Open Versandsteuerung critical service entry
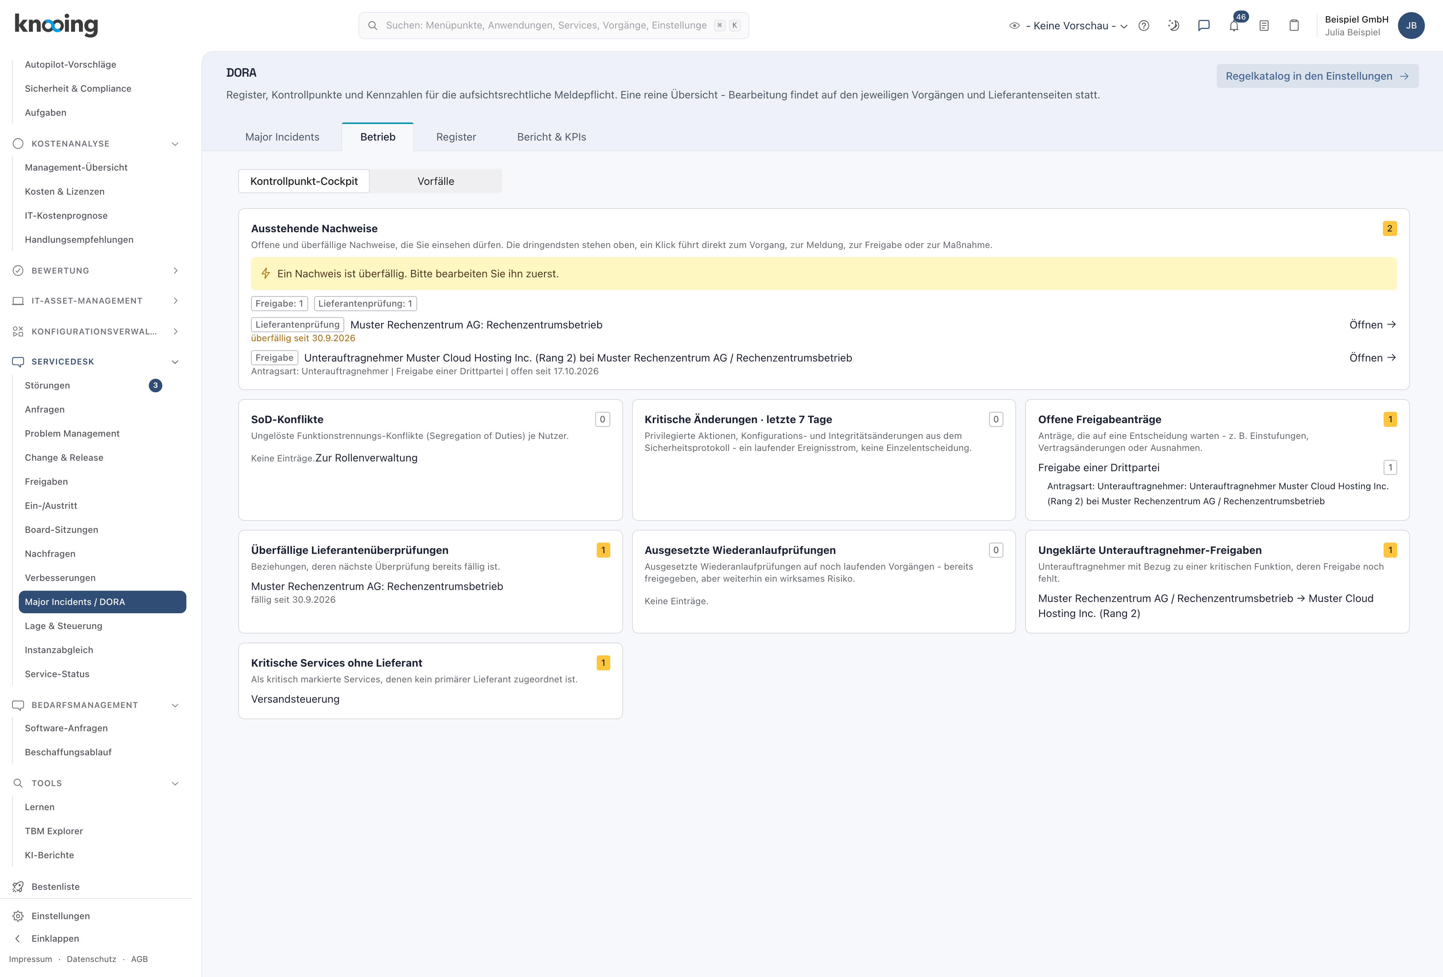This screenshot has height=977, width=1443. [295, 699]
